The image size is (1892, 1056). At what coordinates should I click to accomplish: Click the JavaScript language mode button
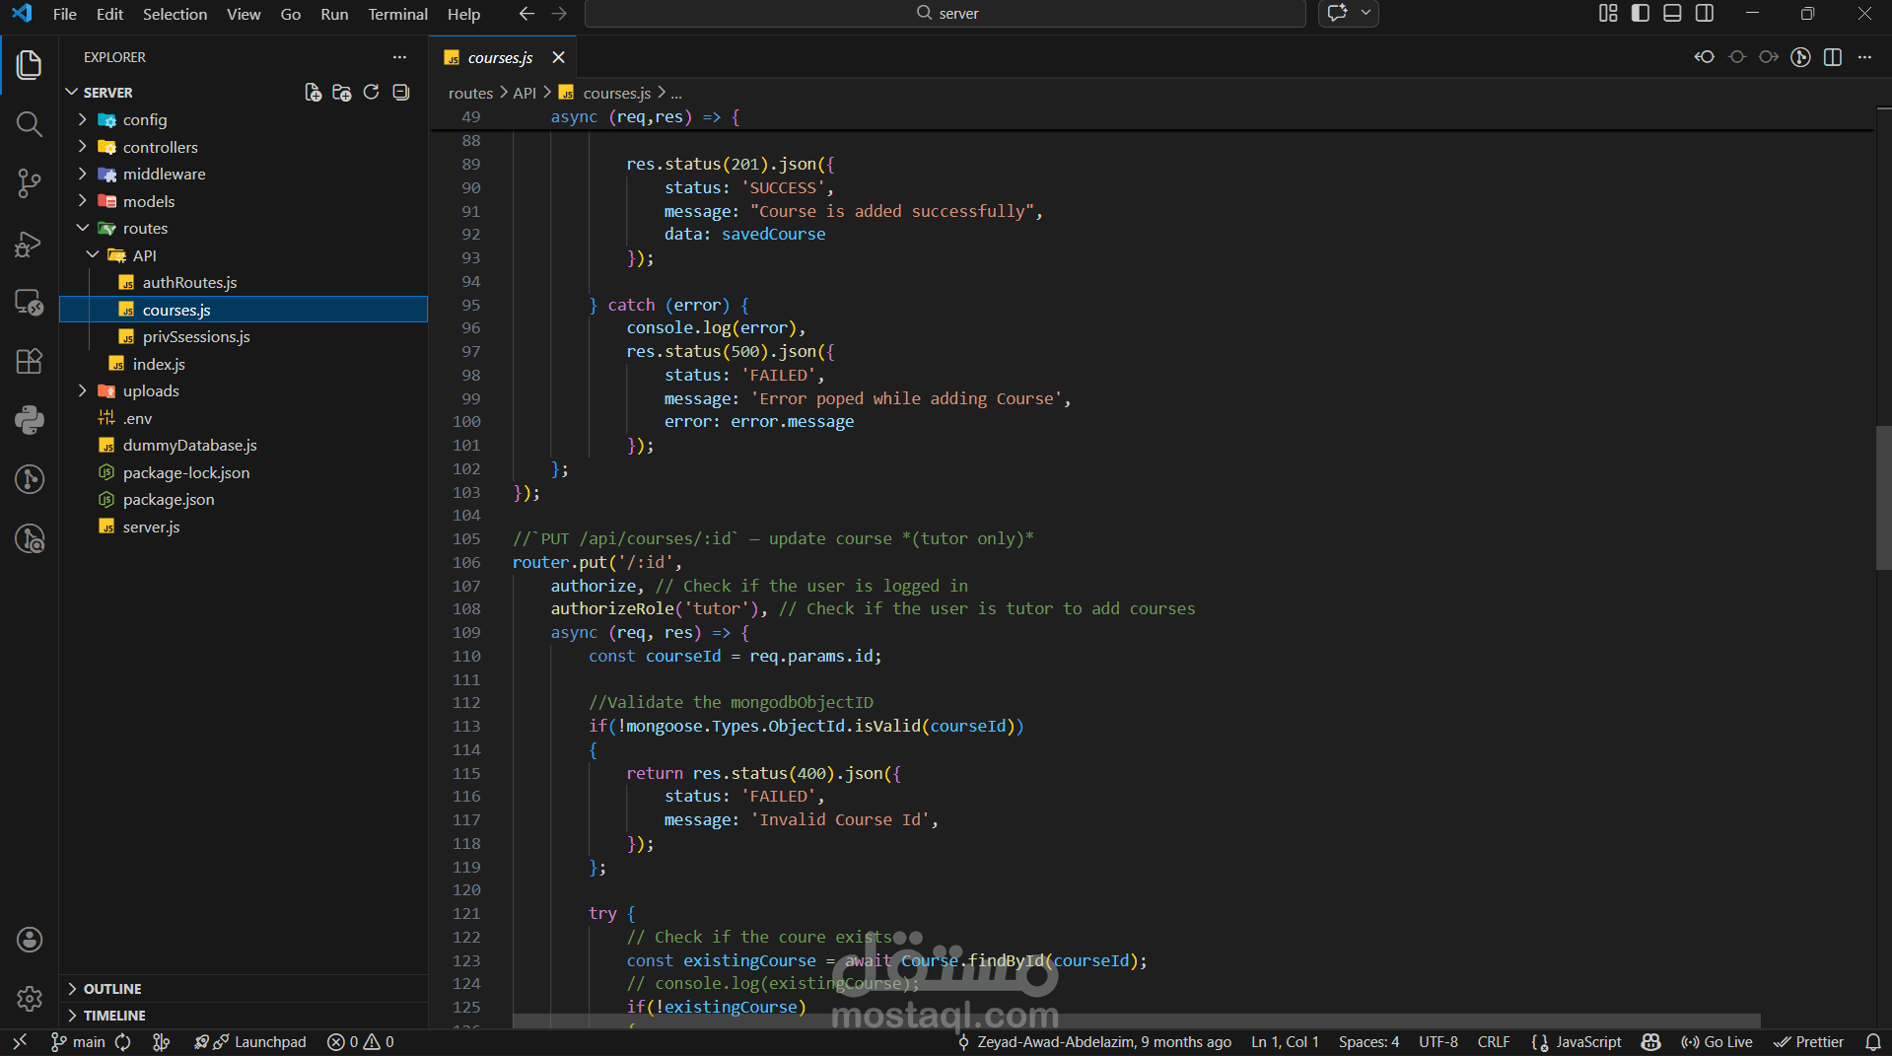[1587, 1042]
